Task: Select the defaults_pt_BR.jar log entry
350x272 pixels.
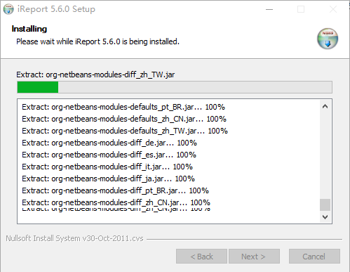Action: 123,107
